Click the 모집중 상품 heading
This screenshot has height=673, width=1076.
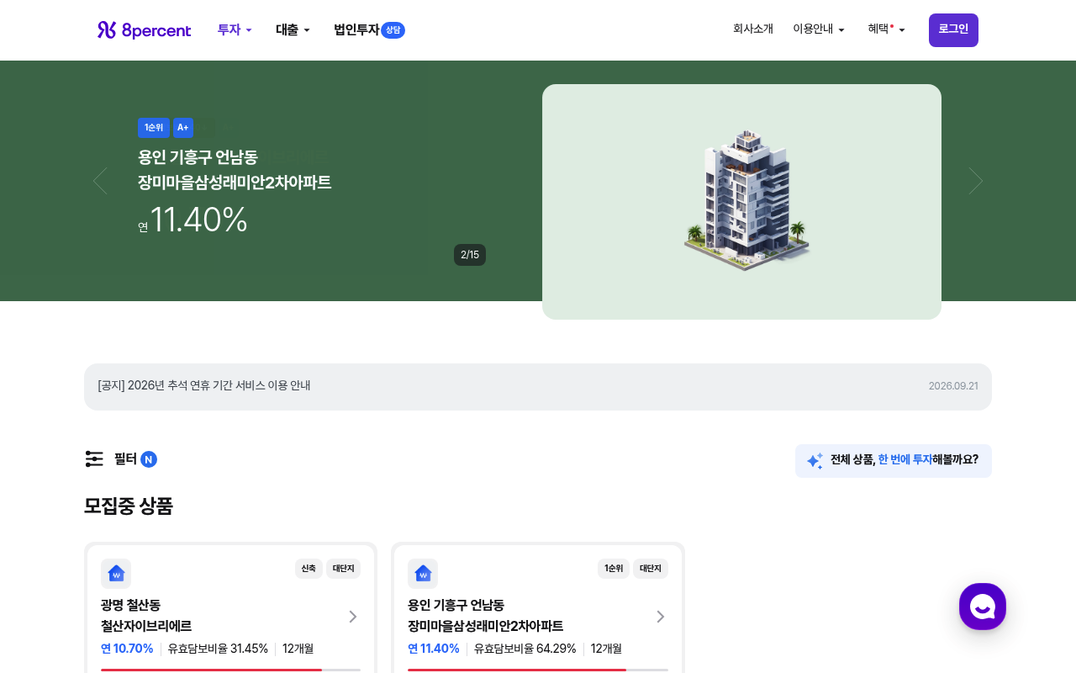click(x=129, y=506)
